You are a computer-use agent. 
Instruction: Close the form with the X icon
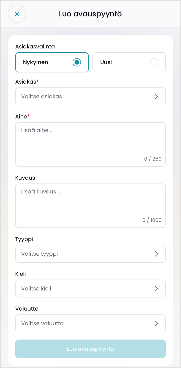coord(17,14)
